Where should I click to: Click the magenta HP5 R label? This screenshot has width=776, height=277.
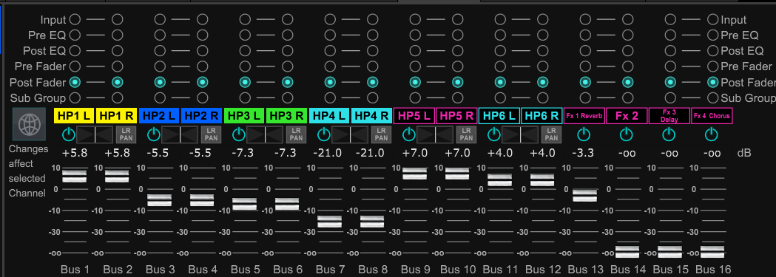click(457, 116)
